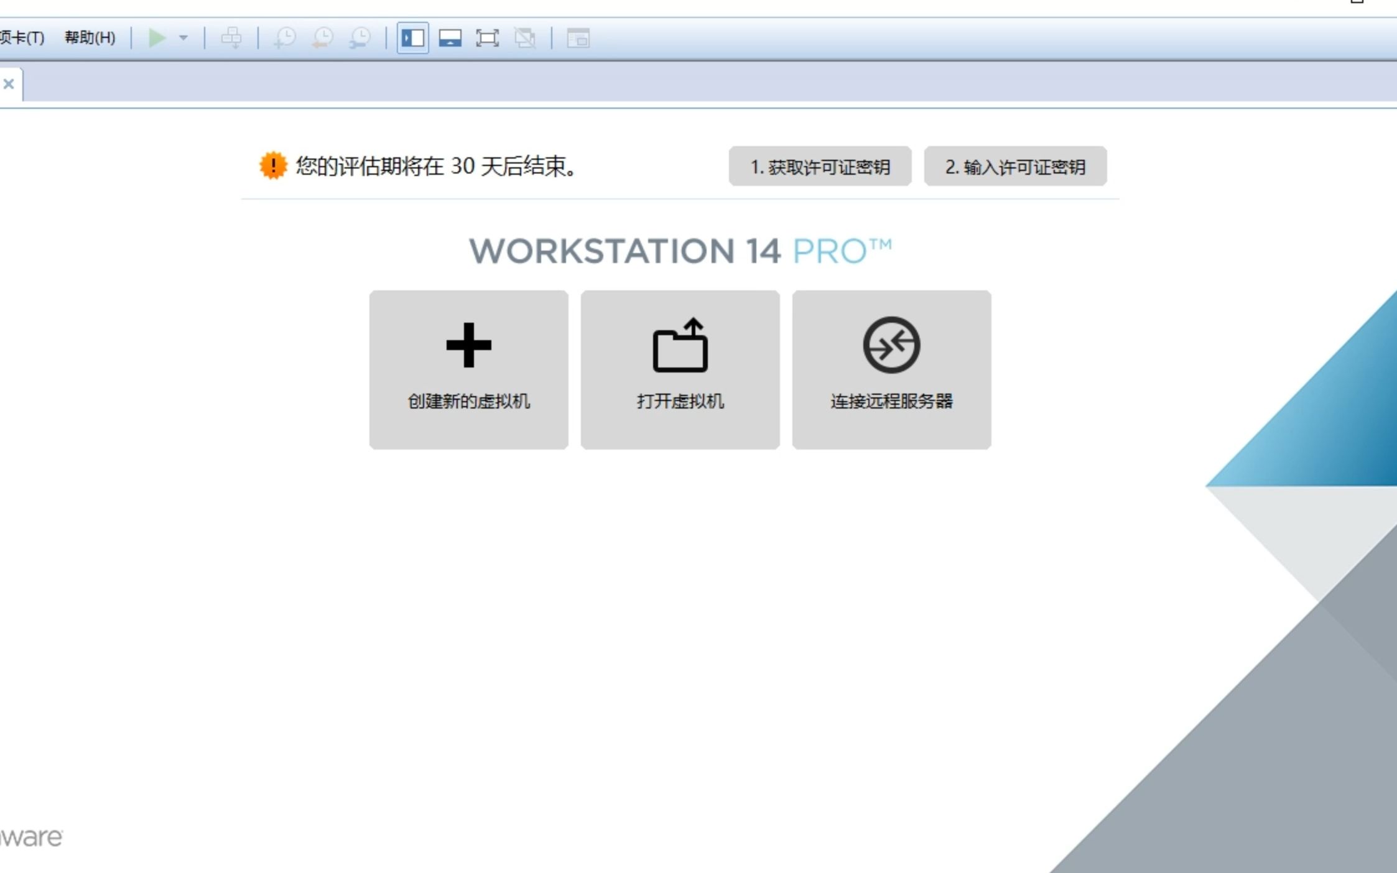1397x873 pixels.
Task: Click the orange evaluation warning icon
Action: [273, 166]
